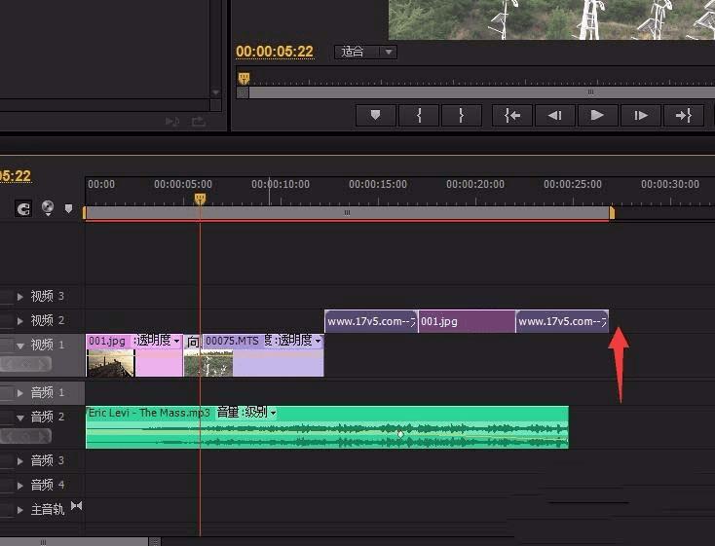Click the timeline playhead marker on the ruler
Image resolution: width=715 pixels, height=546 pixels.
click(200, 199)
